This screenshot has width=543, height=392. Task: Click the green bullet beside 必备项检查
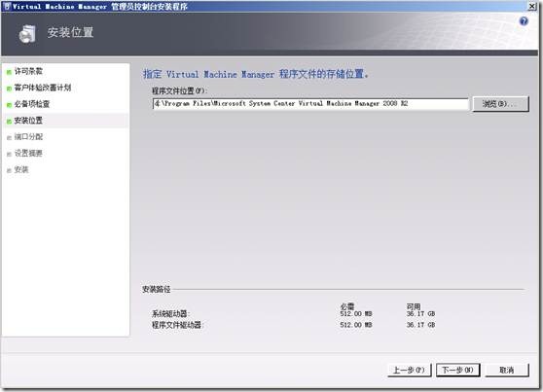(9, 105)
